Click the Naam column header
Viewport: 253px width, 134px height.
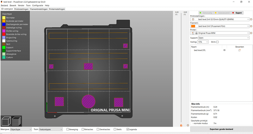coord(194,47)
